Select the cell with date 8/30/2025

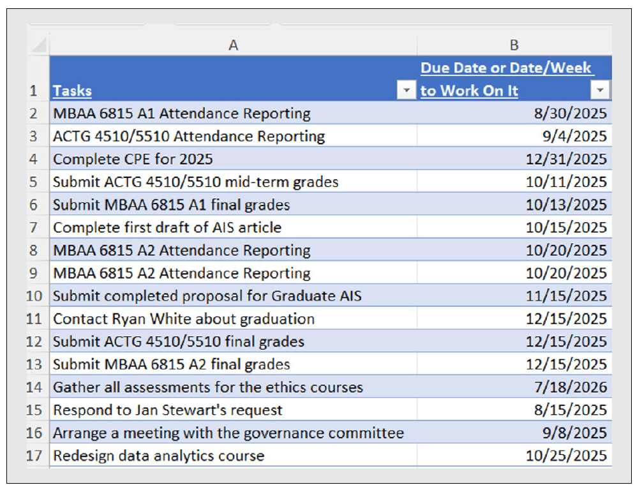tap(514, 113)
